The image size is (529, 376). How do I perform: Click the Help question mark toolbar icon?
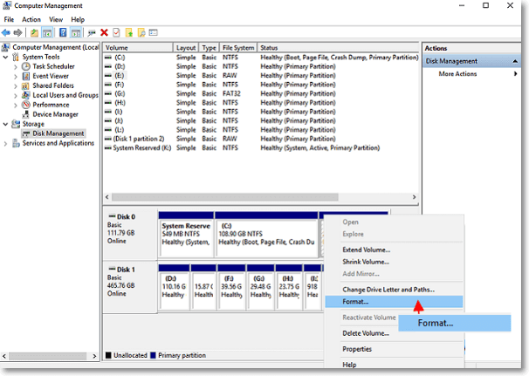[x=64, y=32]
